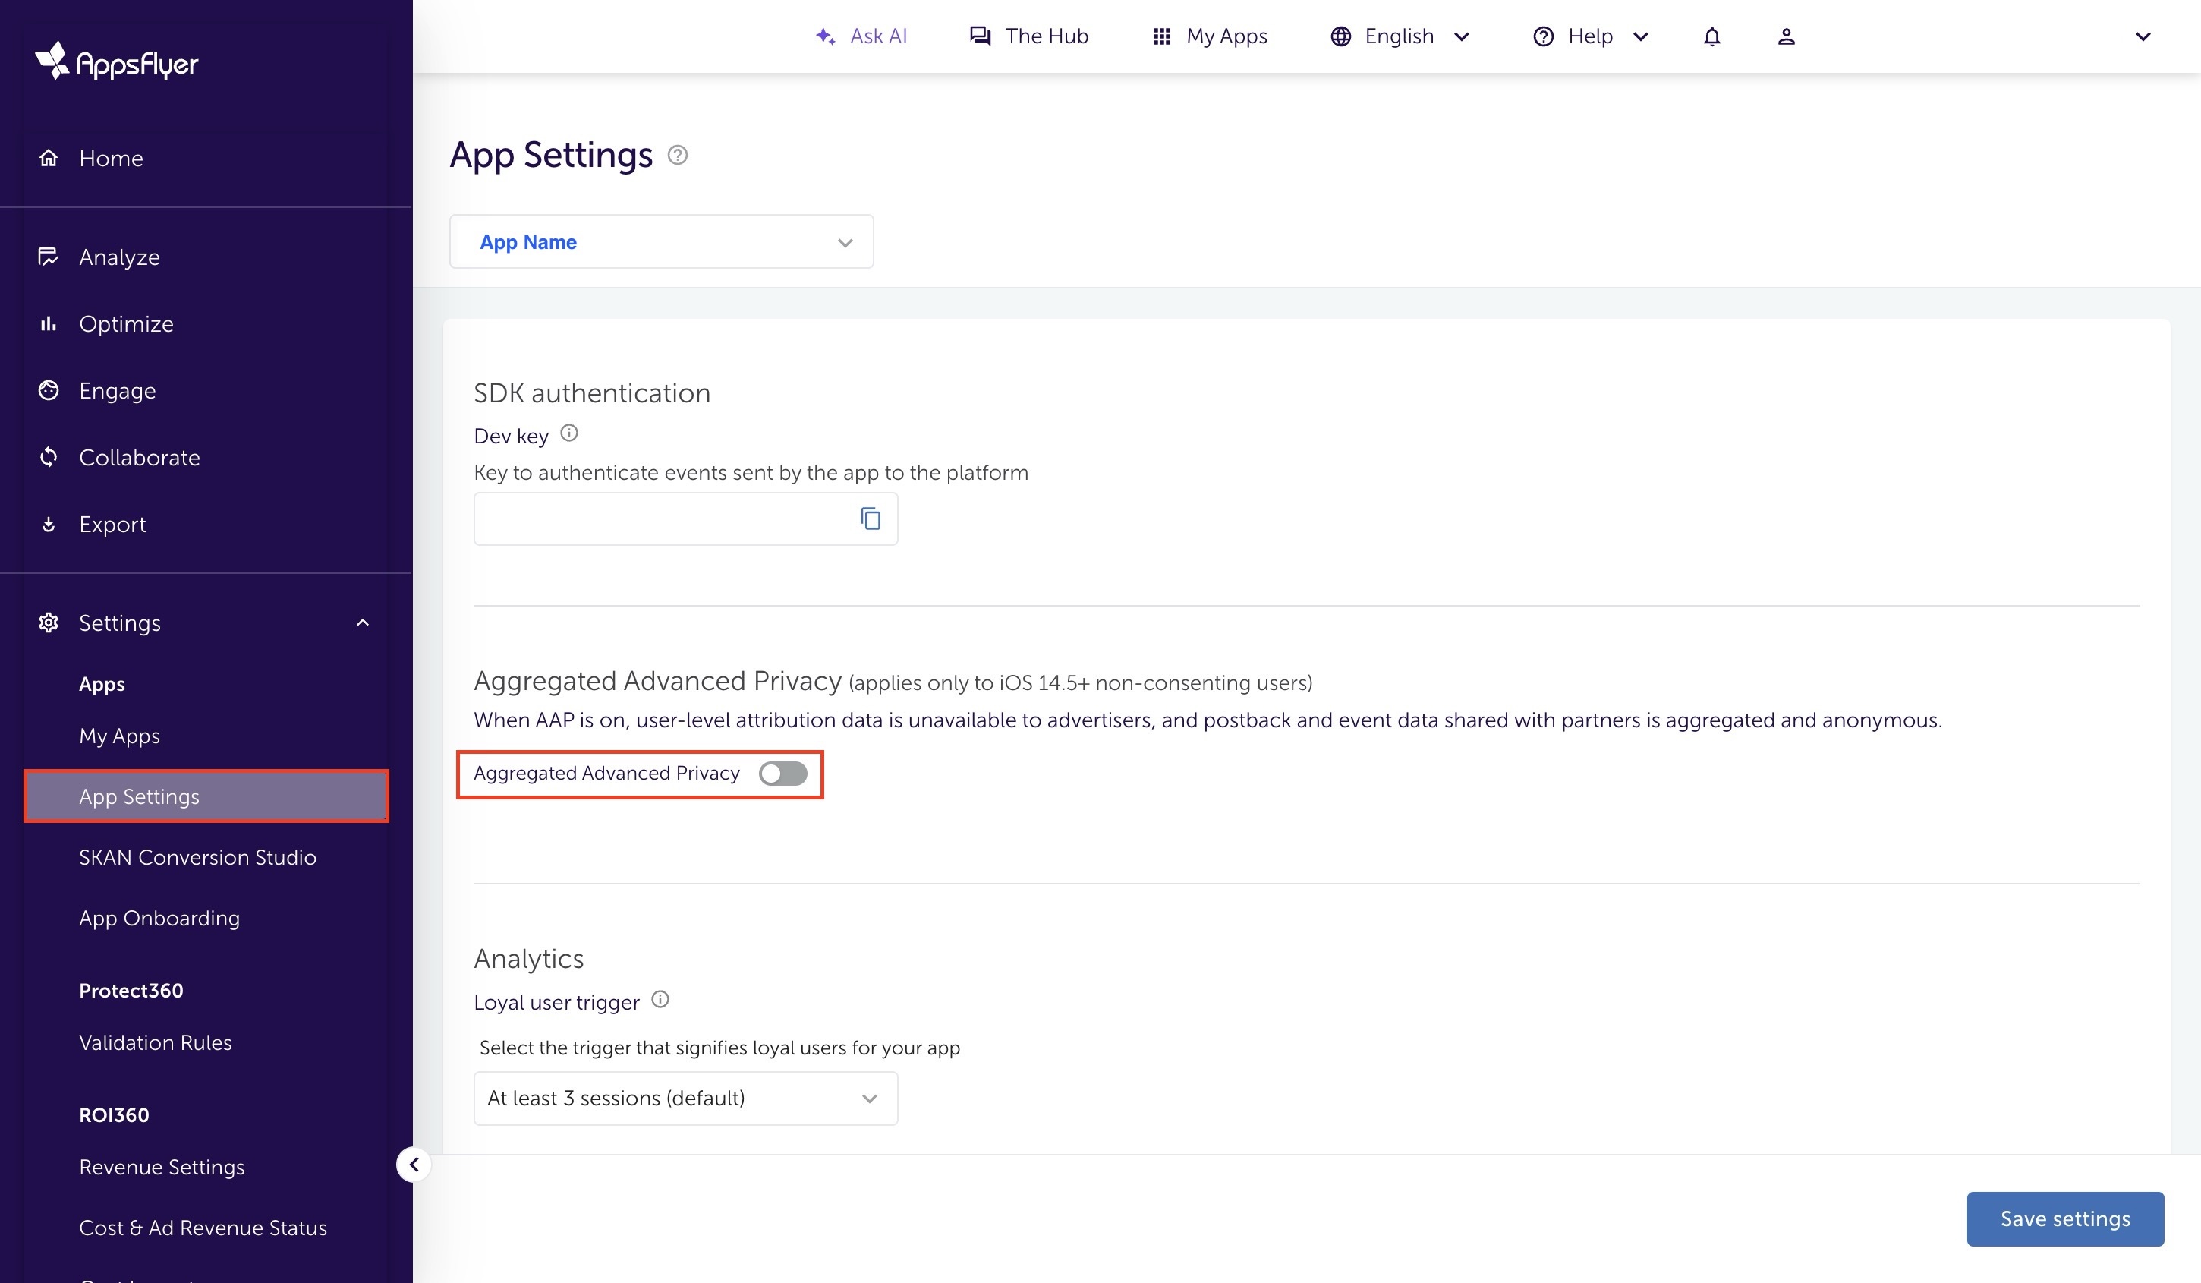Collapse the sidebar with the arrow button

point(414,1165)
